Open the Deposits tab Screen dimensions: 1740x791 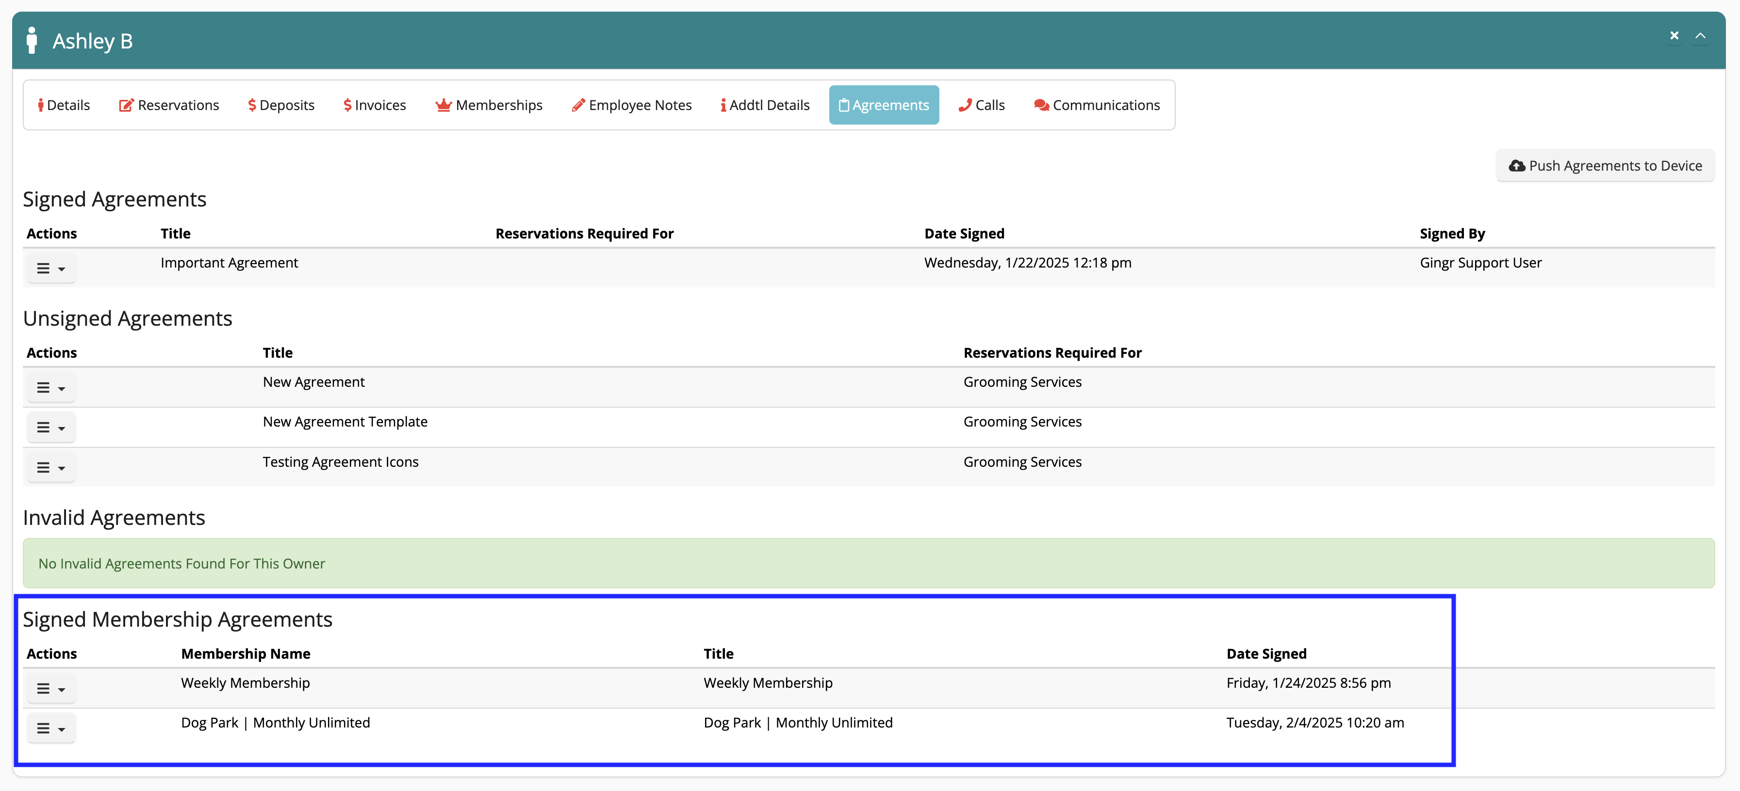(281, 105)
